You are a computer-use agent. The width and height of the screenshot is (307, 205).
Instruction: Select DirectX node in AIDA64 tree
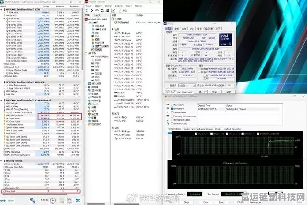click(94, 104)
